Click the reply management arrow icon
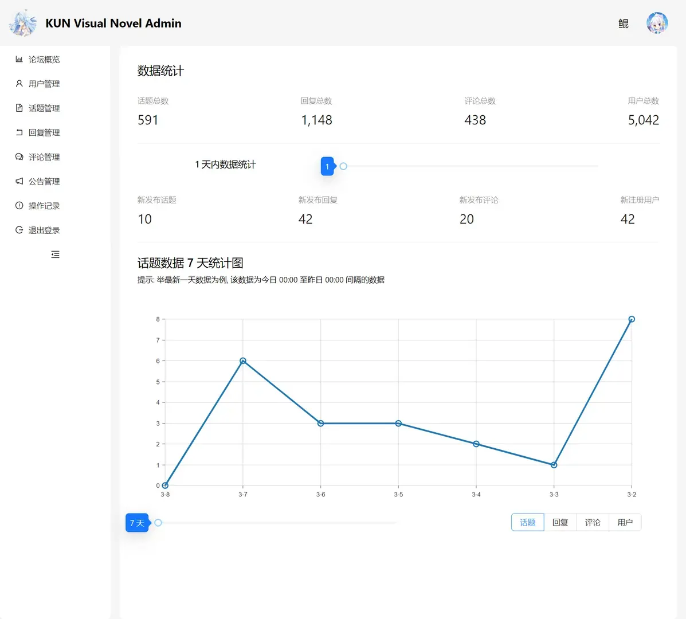 19,132
